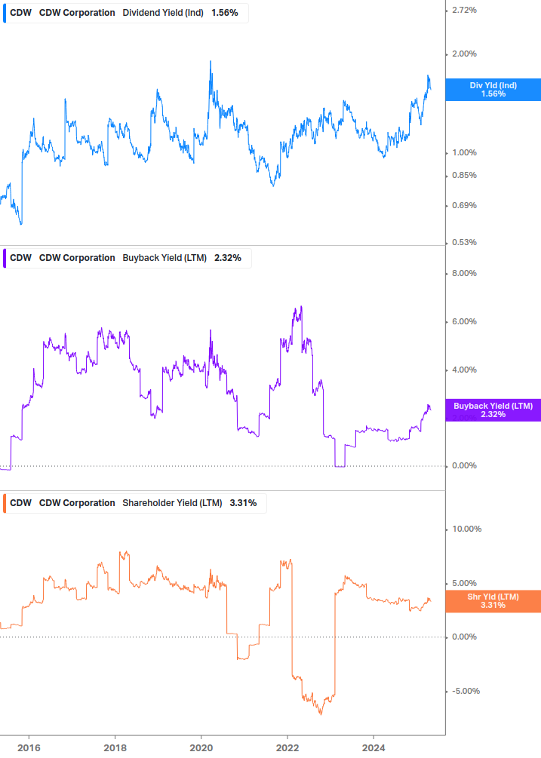Viewport: 541px width, 758px height.
Task: Select the blue Div Yld (Ind) 1.56% axis tag
Action: pos(493,90)
